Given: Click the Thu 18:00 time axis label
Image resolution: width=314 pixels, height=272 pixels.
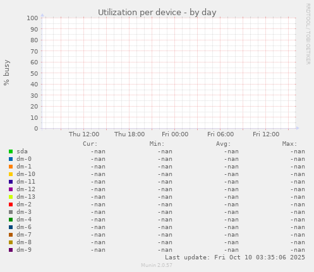Looking at the screenshot, I should pyautogui.click(x=130, y=134).
